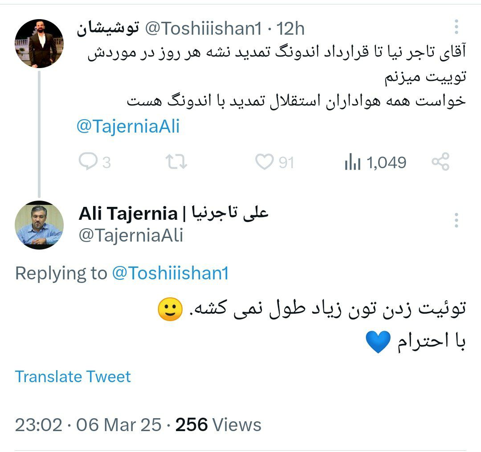Viewport: 481px width, 452px height.
Task: Click the Translate Tweet link
Action: [x=73, y=377]
